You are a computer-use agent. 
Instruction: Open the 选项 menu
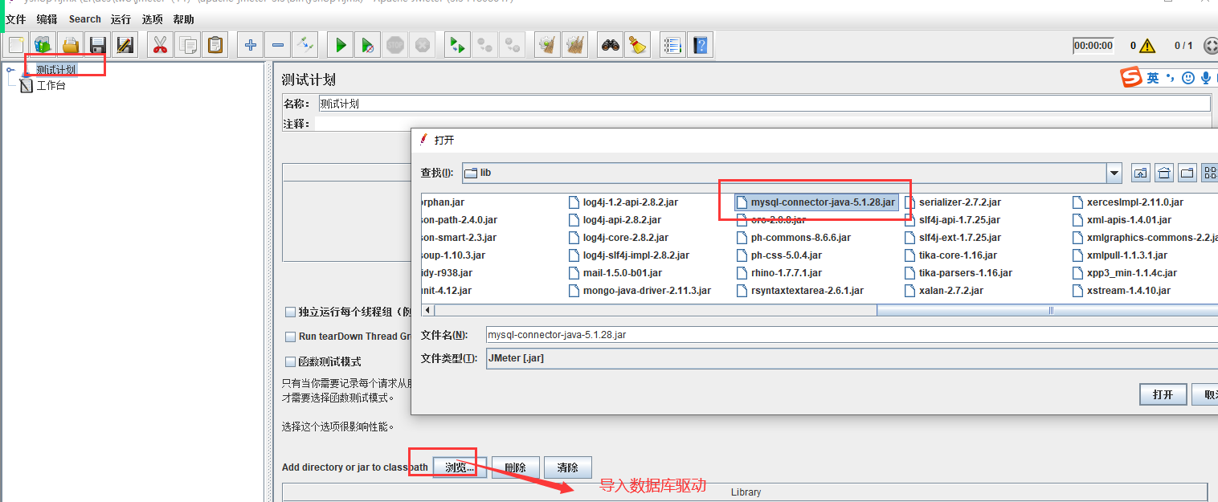[152, 18]
